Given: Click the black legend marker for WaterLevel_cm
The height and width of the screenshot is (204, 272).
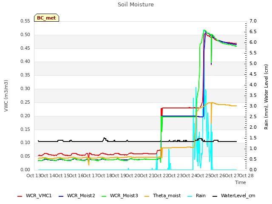Looking at the screenshot, I should coord(215,196).
